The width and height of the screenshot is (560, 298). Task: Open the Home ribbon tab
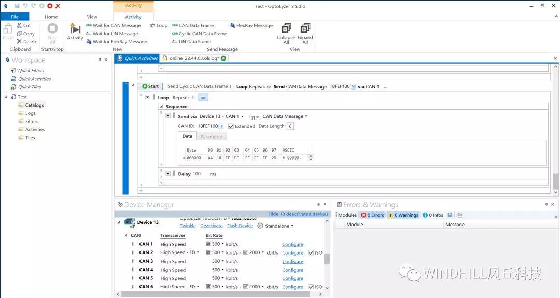click(x=51, y=17)
